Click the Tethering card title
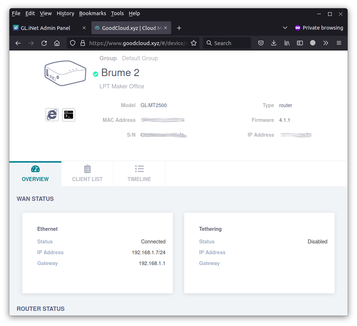This screenshot has height=326, width=357. click(210, 229)
